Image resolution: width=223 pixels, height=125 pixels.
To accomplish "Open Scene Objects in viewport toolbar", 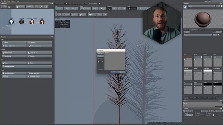I will coord(85,9).
